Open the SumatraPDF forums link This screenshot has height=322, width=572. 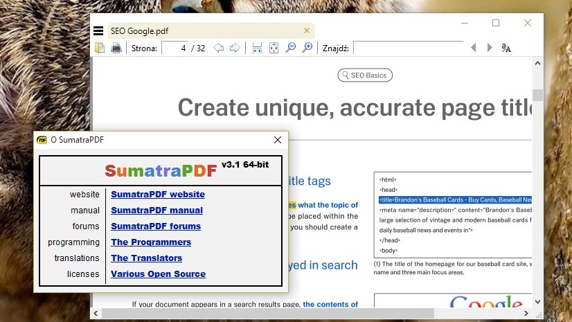[x=156, y=226]
